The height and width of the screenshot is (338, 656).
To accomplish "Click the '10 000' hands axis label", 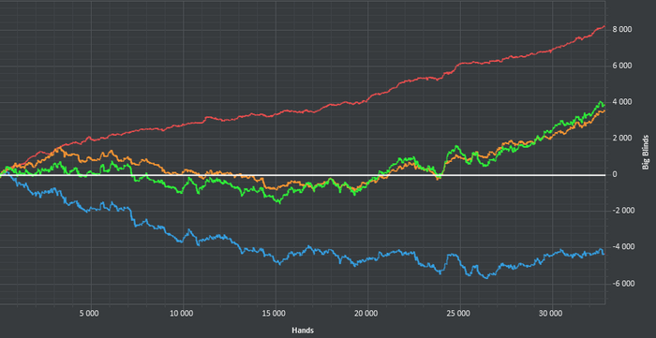I will tap(183, 313).
